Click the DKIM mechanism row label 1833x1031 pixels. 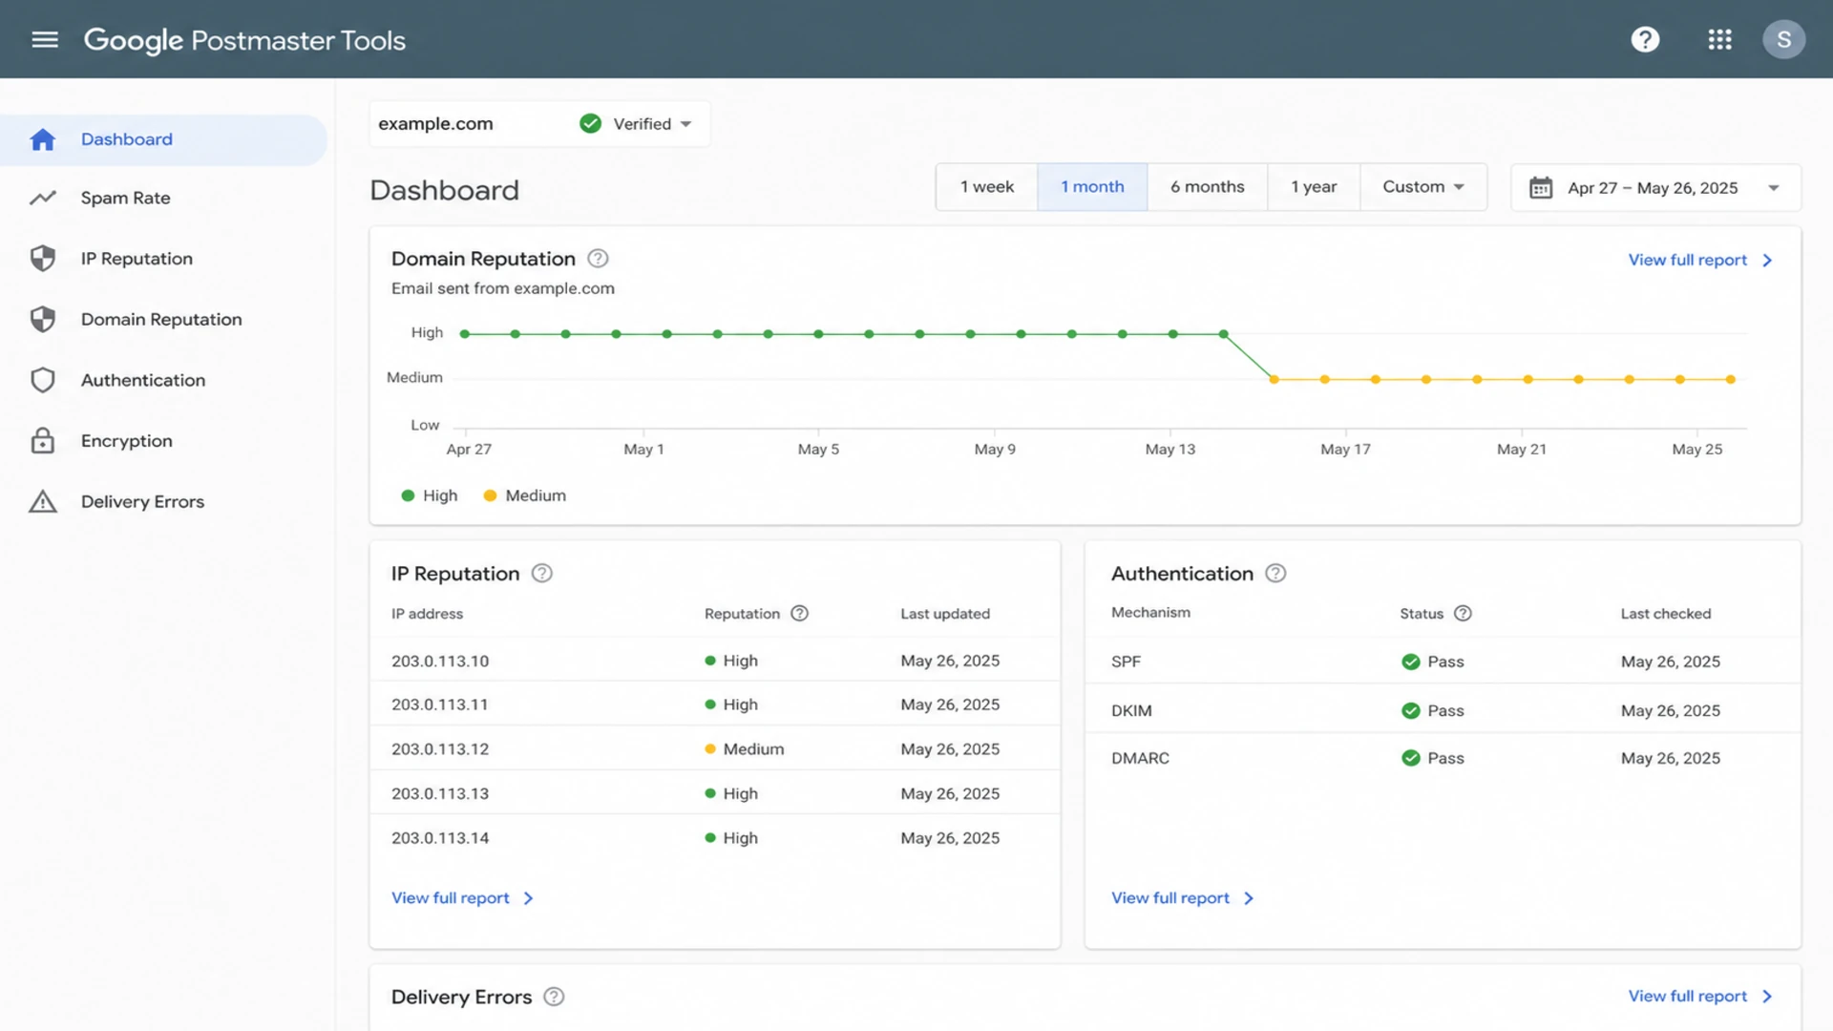[1131, 710]
